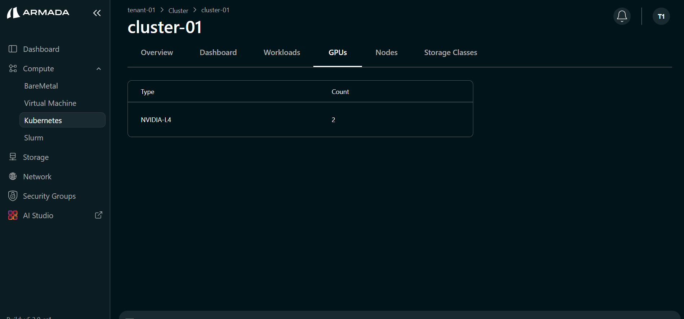Click the AI Studio colored grid icon
The height and width of the screenshot is (319, 684).
pos(13,215)
